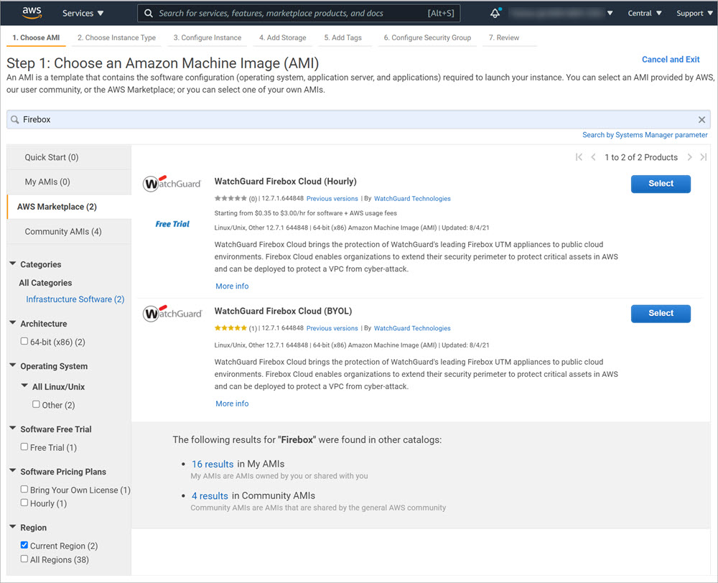
Task: Click the WatchGuard logo on the Hourly listing
Action: (172, 184)
